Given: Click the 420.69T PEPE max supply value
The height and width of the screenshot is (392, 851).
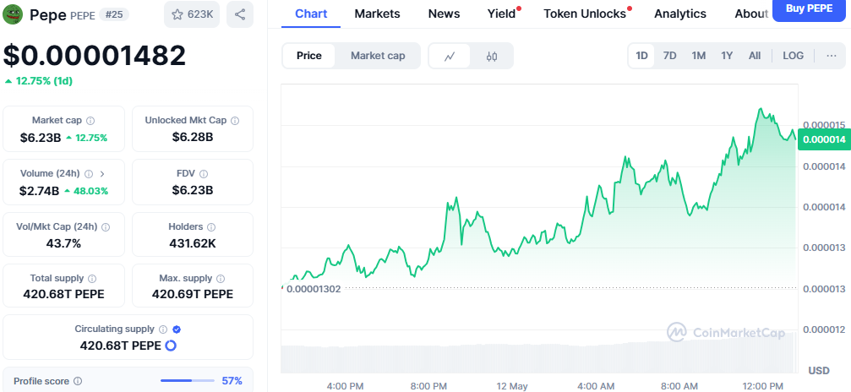Looking at the screenshot, I should (x=193, y=294).
